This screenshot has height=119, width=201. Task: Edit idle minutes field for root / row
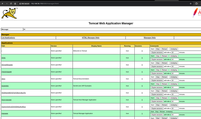pos(175,53)
